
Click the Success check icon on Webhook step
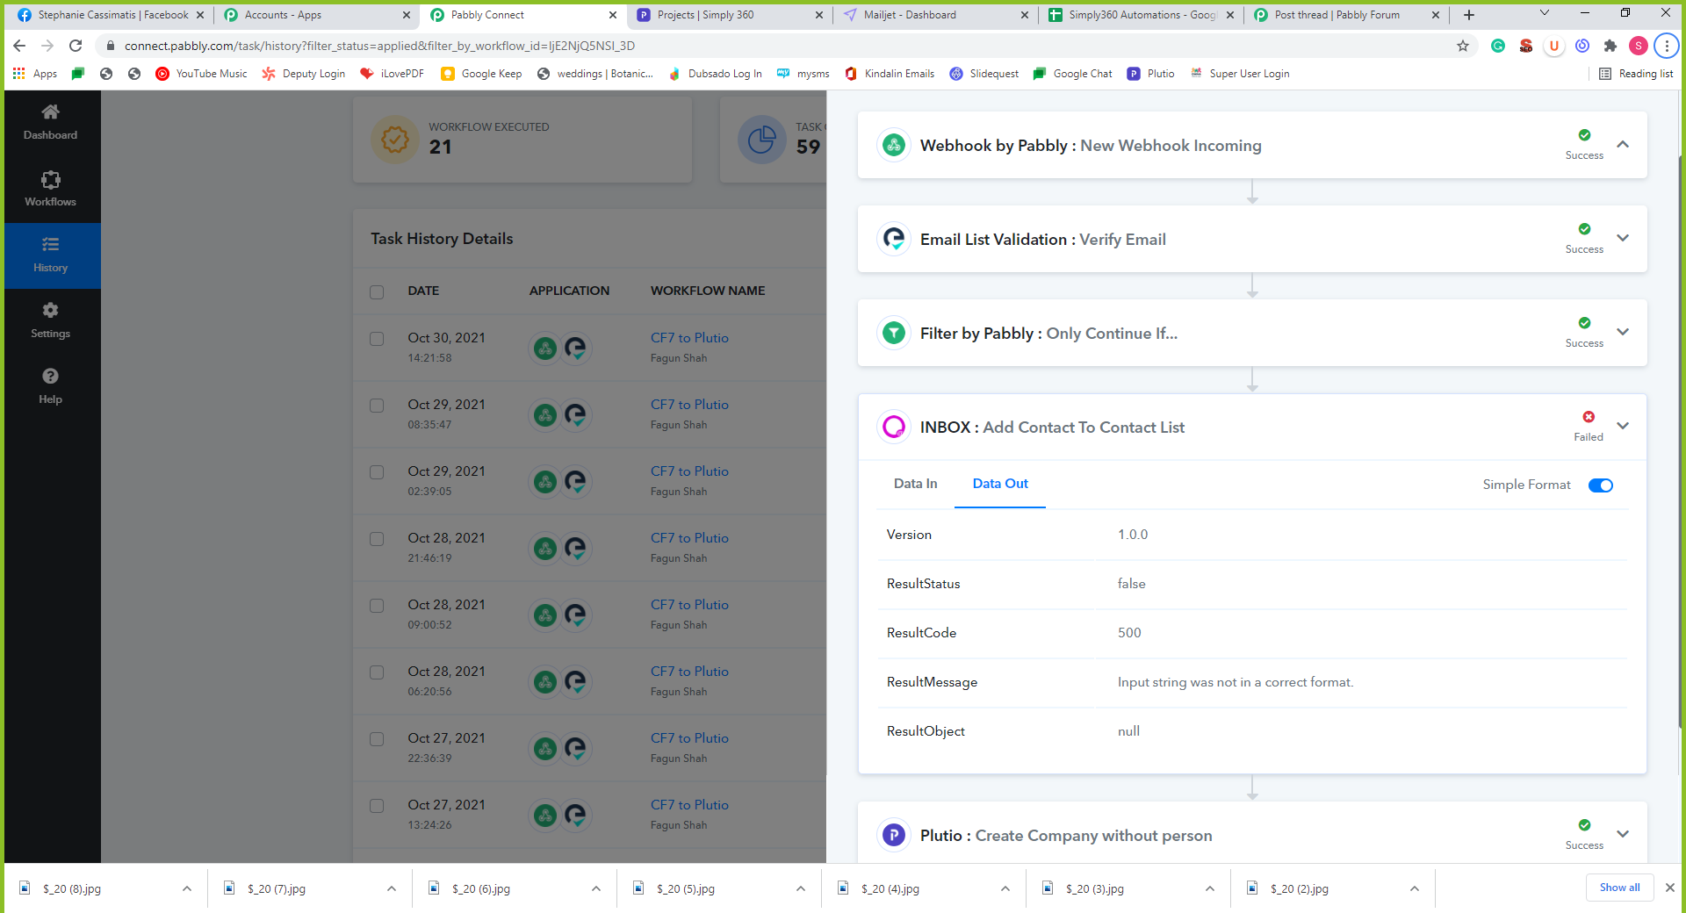1584,135
